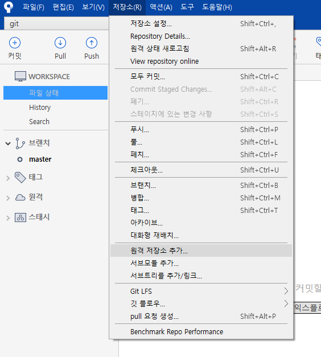Collapse the 브랜치 section chevron
Screen dimensions: 321x357
tap(8, 143)
